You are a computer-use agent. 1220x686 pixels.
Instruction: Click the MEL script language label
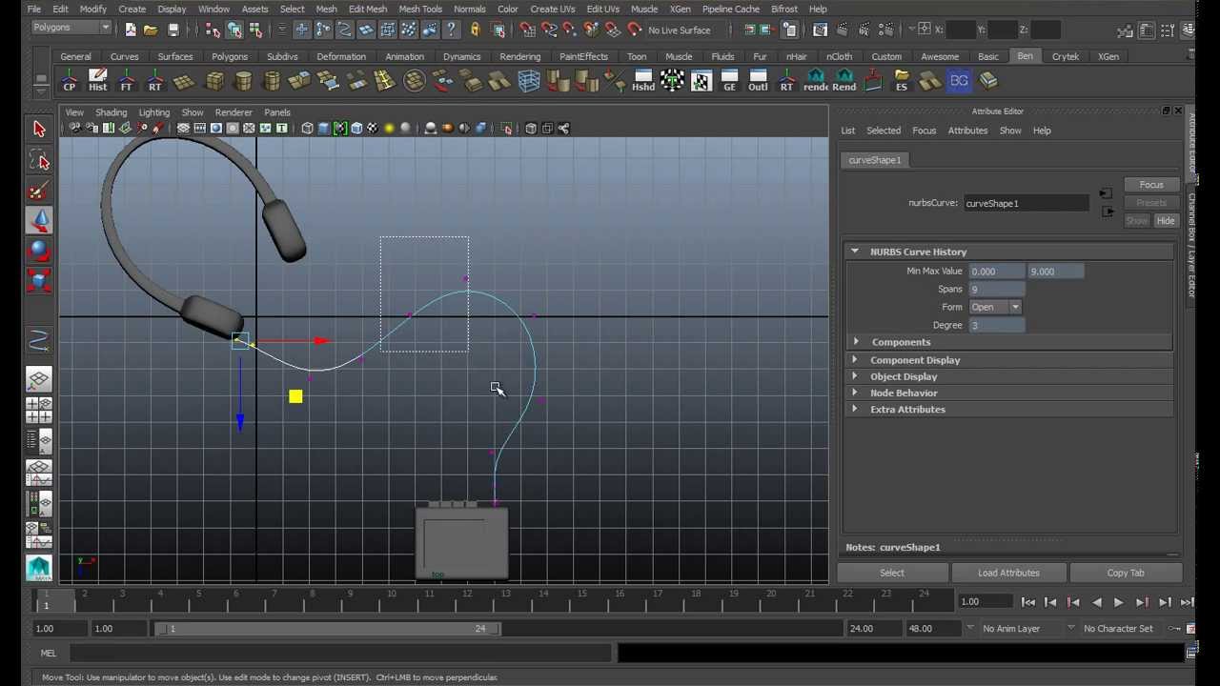pyautogui.click(x=49, y=654)
